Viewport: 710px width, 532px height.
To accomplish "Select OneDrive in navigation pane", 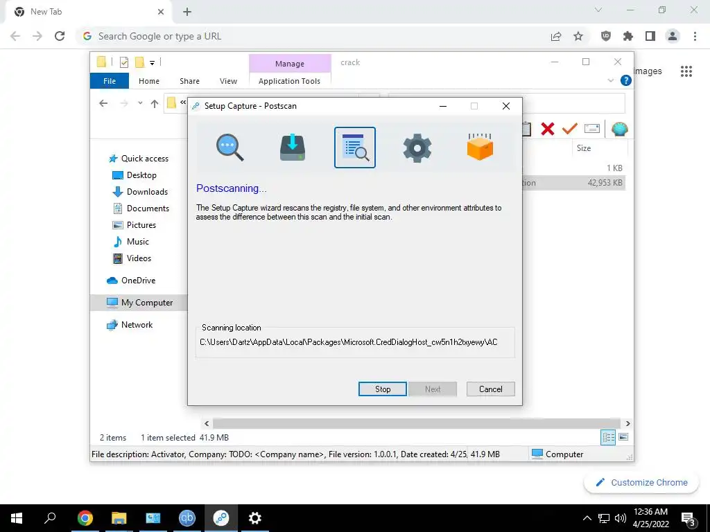I will coord(131,281).
